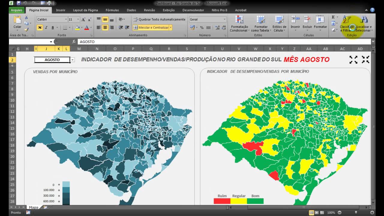Toggle Center horizontal alignment

(105, 28)
